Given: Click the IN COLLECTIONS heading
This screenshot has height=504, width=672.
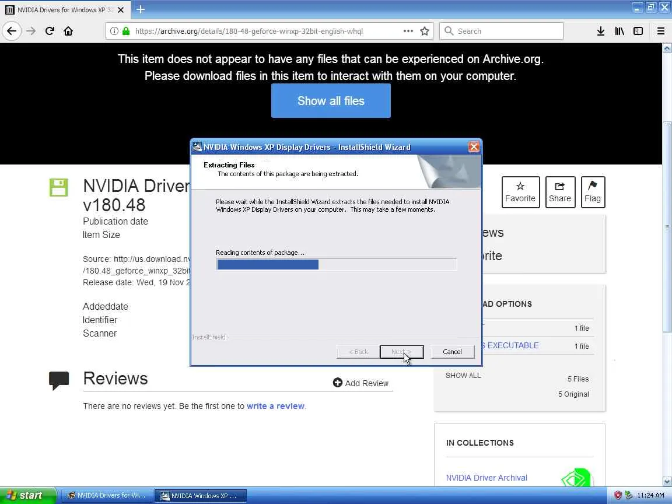Looking at the screenshot, I should 480,443.
